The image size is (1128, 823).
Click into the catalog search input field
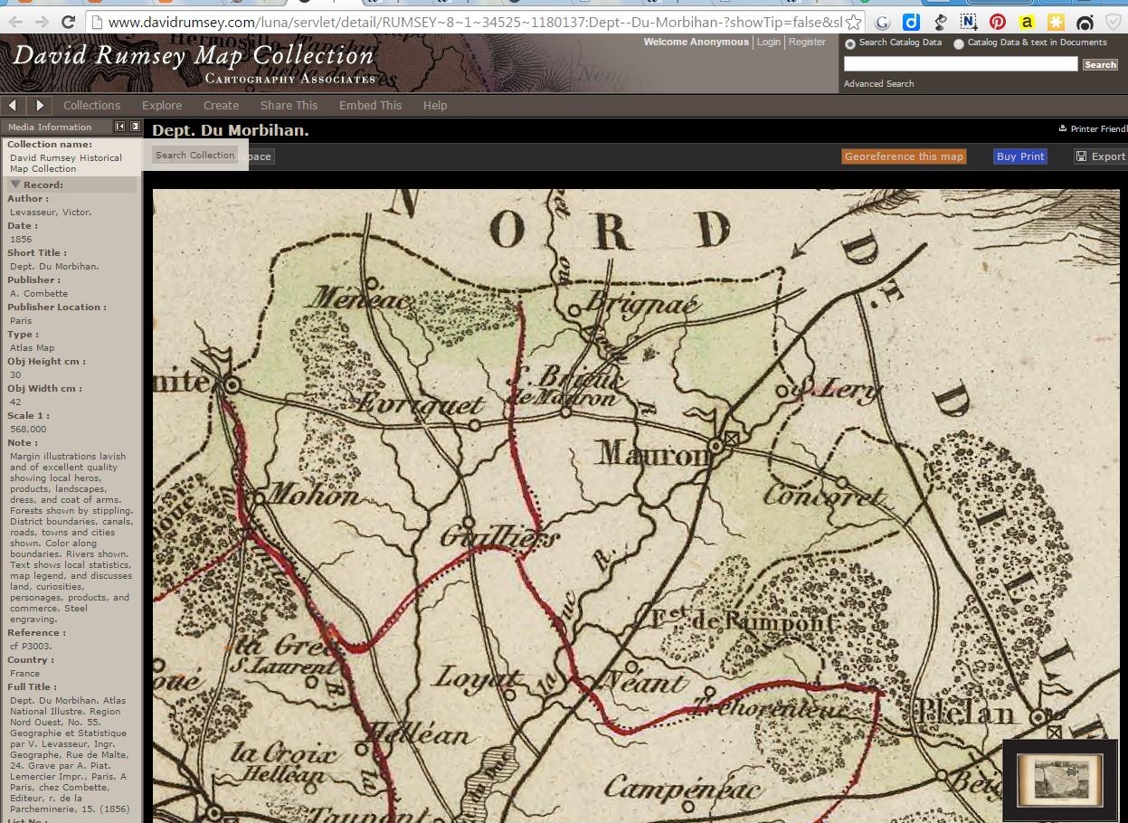pyautogui.click(x=961, y=64)
